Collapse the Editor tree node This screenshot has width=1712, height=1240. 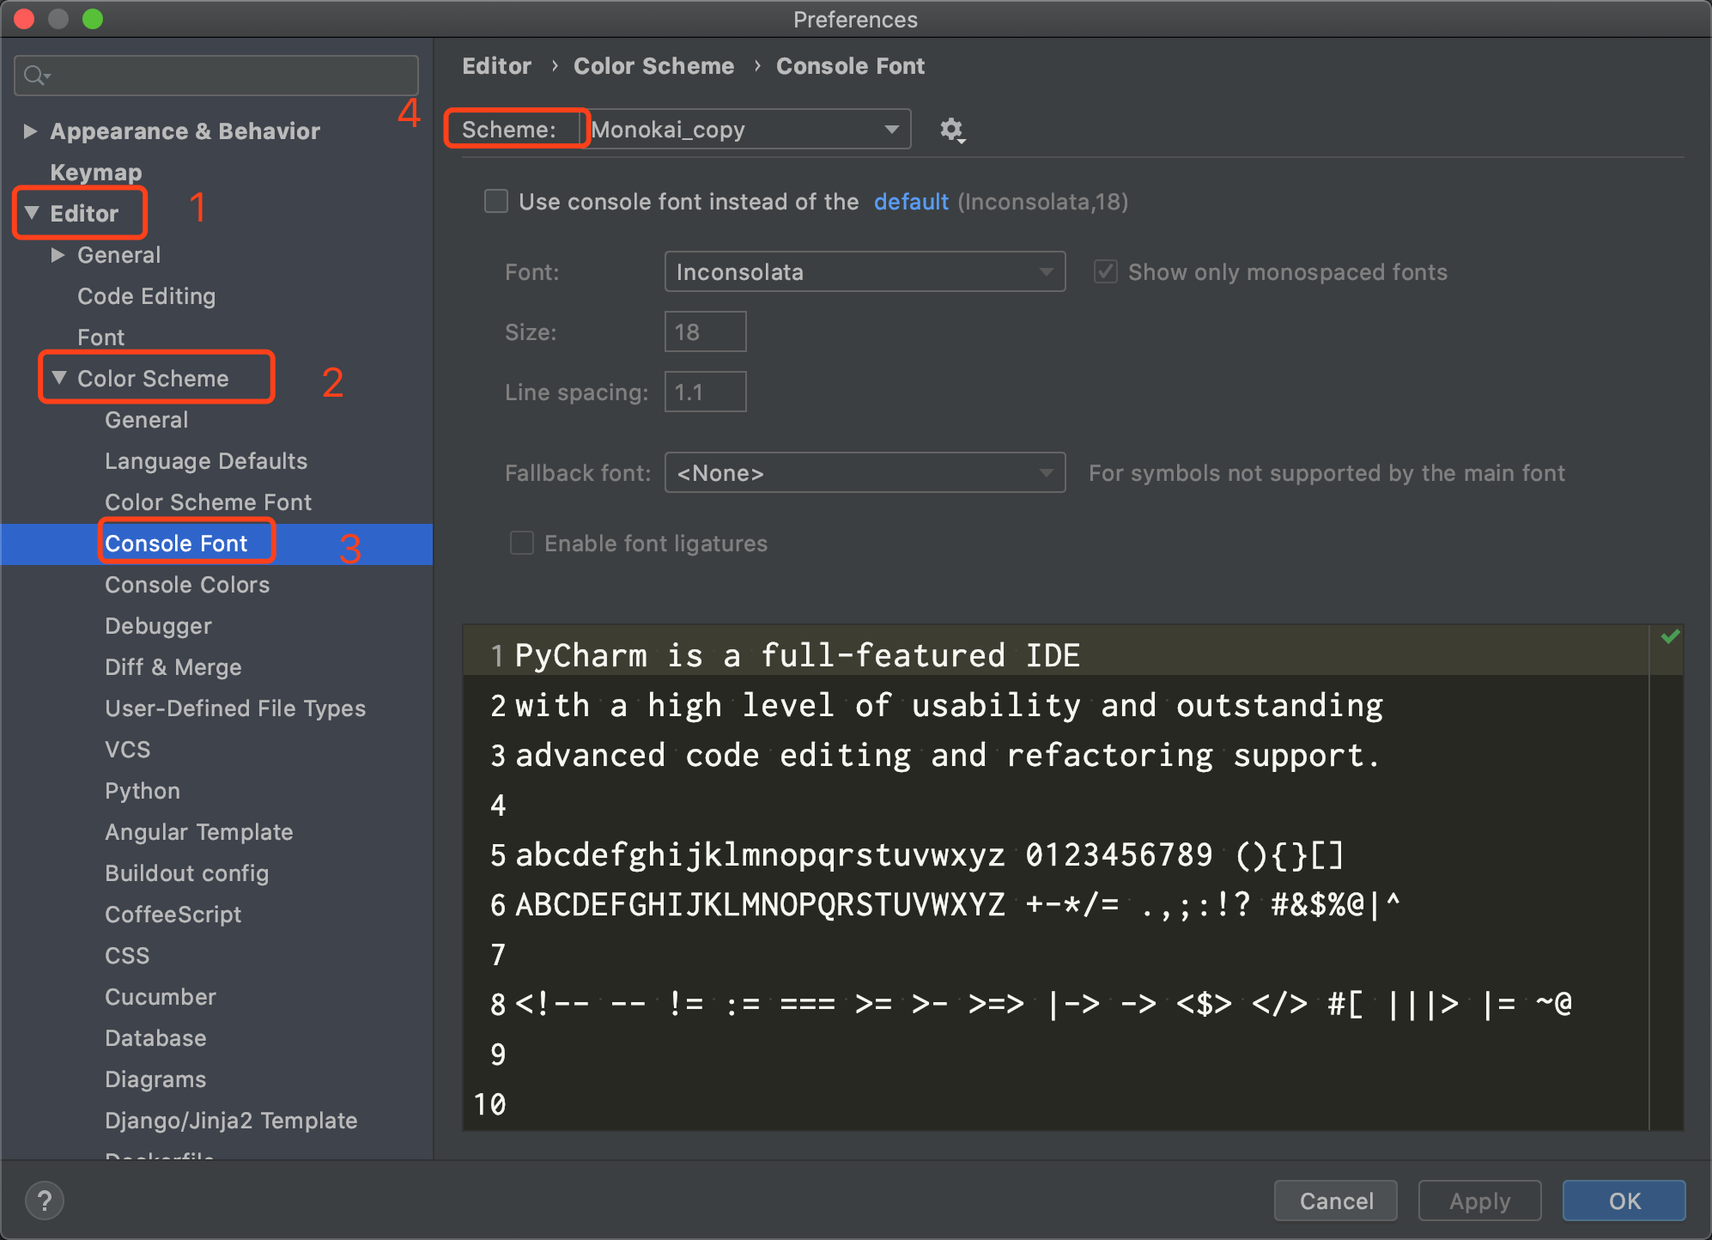32,212
